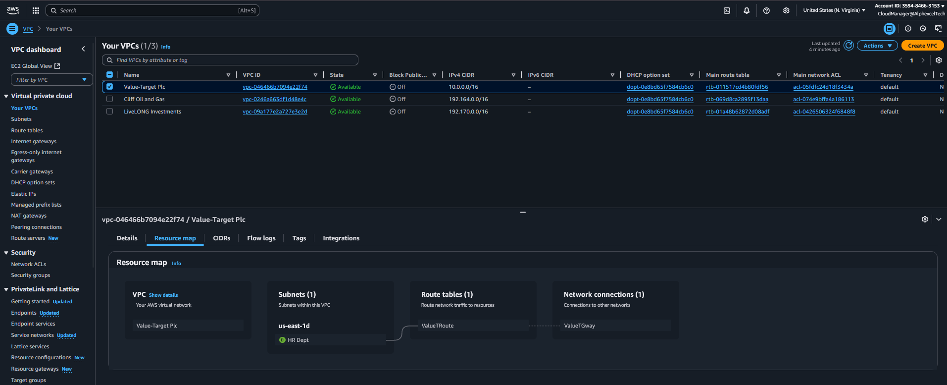Screen dimensions: 947x385
Task: Open the CIDRs tab
Action: [x=222, y=238]
